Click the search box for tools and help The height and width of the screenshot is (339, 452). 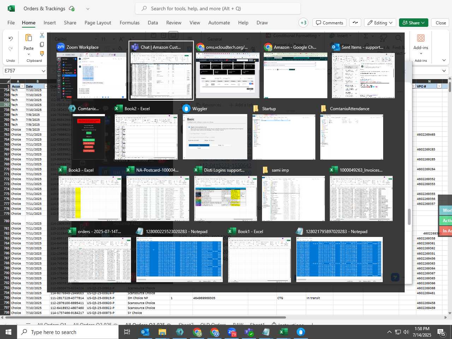click(x=218, y=8)
